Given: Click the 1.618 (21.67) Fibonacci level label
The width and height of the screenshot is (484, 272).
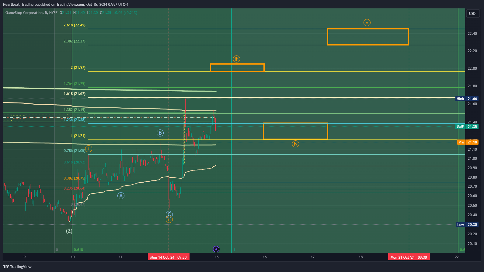Looking at the screenshot, I should [x=75, y=94].
